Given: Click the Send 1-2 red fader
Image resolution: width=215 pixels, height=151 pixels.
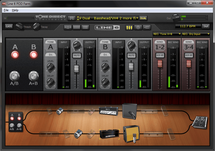Looking at the screenshot, I should coord(160,64).
